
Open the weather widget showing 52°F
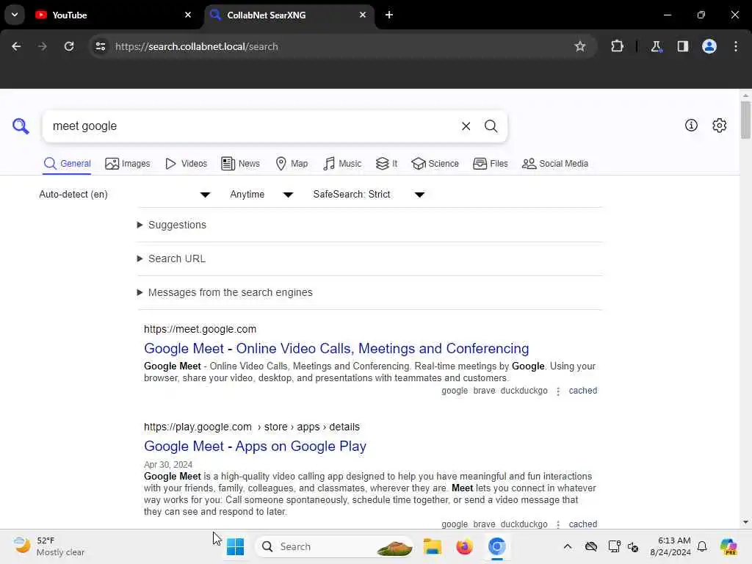click(x=49, y=546)
